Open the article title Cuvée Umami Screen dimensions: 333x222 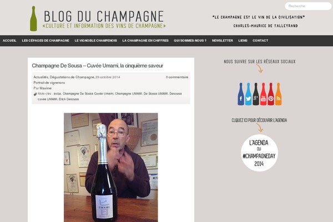98,65
